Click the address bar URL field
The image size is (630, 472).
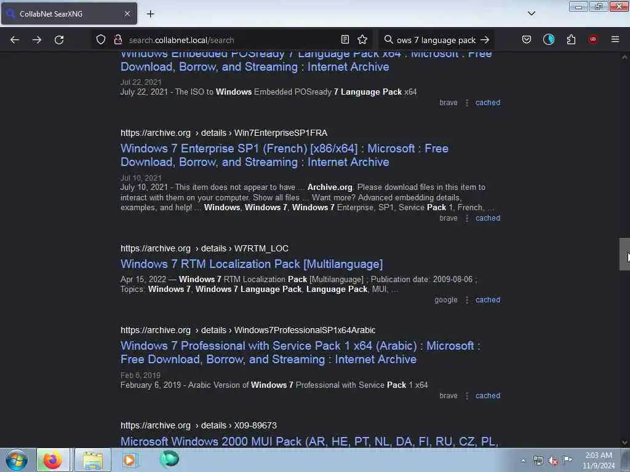(233, 40)
